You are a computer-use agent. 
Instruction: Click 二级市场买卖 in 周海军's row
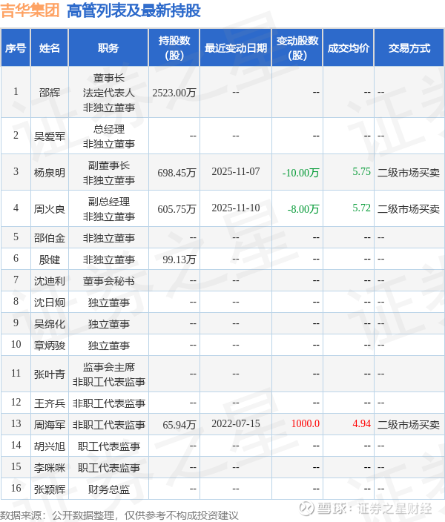(409, 425)
